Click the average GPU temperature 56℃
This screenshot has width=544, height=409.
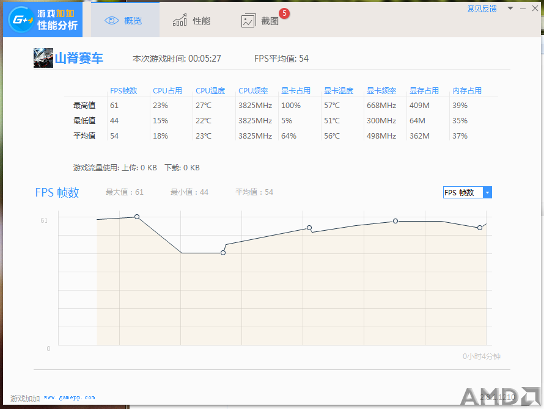(x=332, y=136)
